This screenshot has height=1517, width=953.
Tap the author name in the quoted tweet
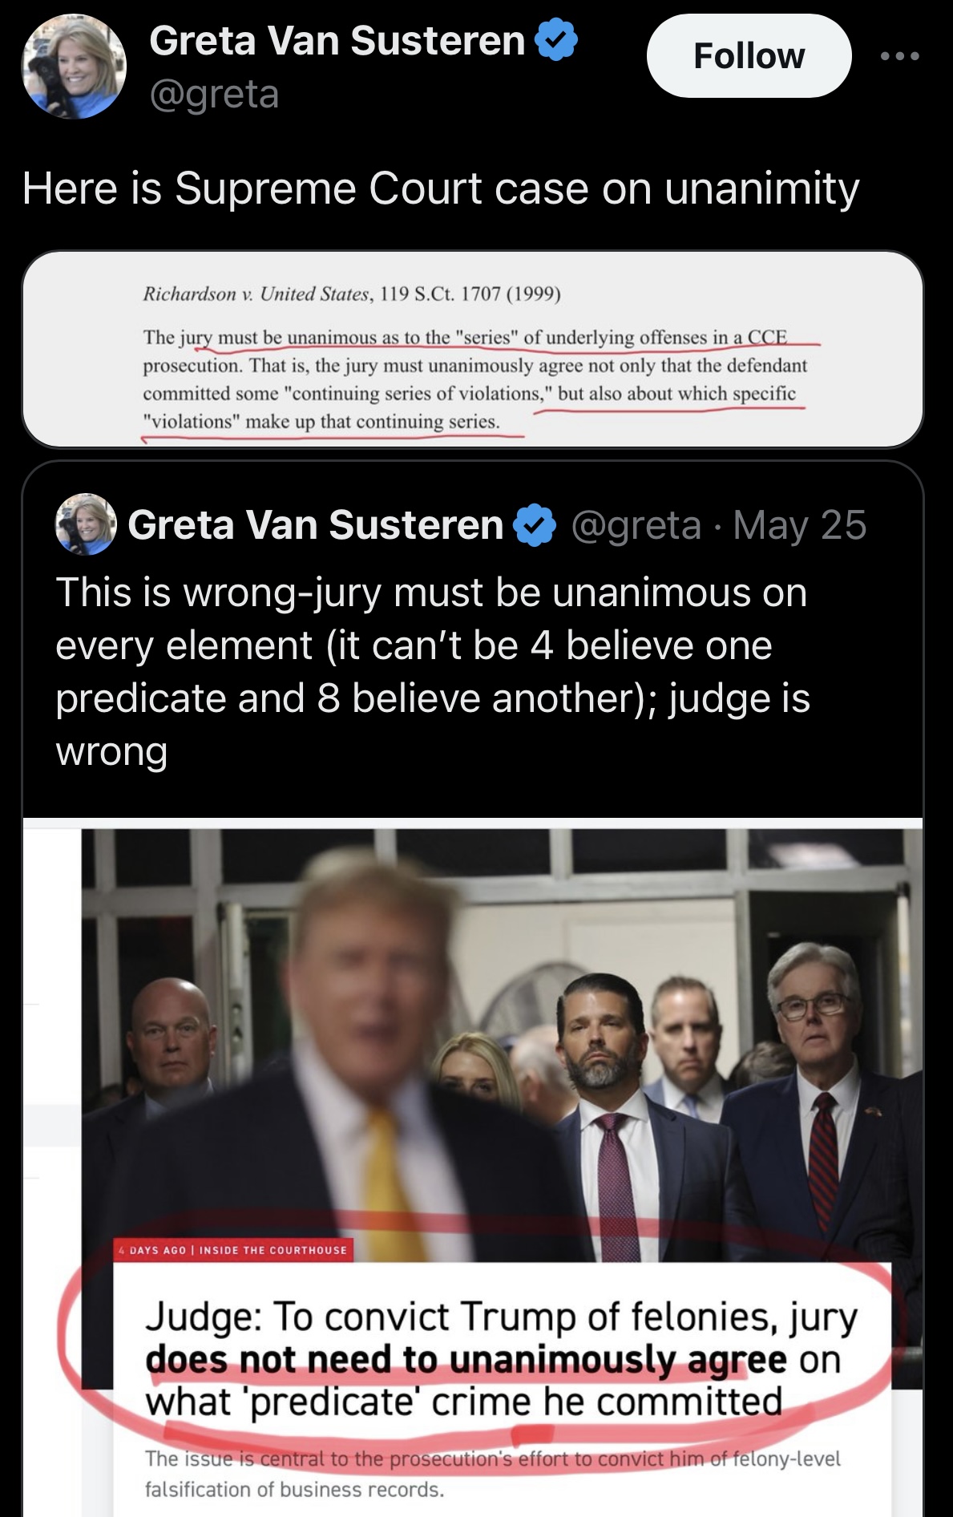pyautogui.click(x=315, y=525)
